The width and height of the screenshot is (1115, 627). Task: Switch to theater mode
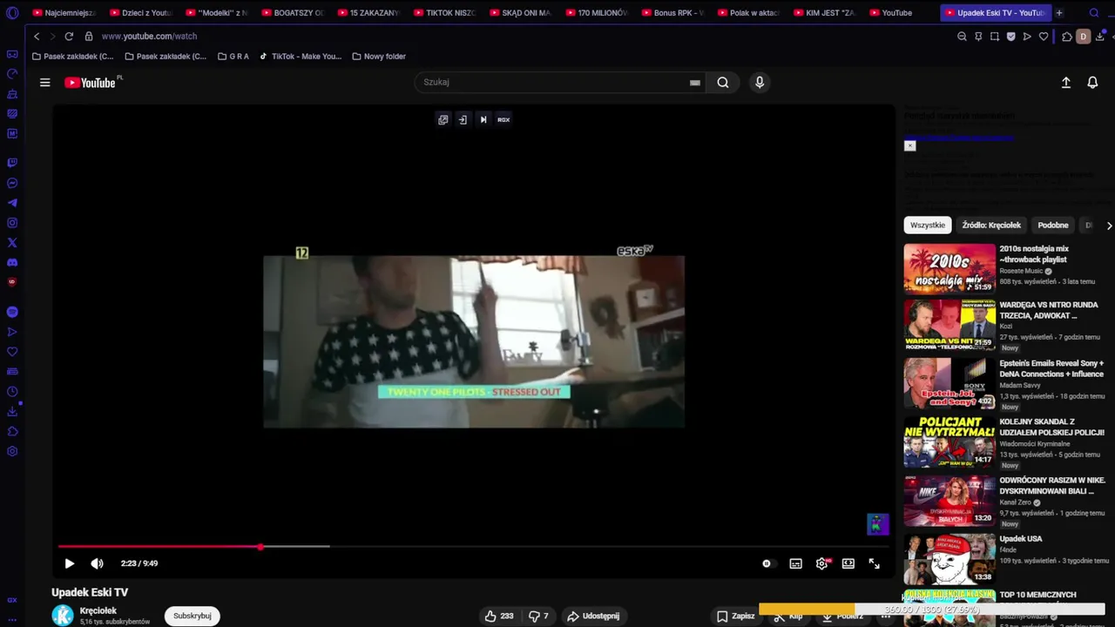coord(848,563)
